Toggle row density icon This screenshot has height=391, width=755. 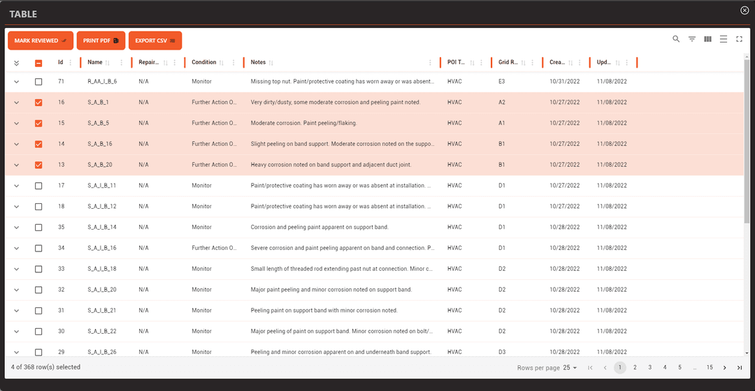(x=724, y=39)
